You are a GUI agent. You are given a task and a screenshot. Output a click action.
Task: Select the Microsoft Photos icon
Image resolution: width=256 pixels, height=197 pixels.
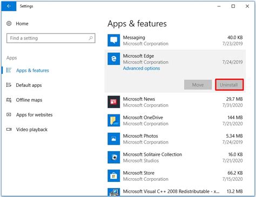[x=114, y=139]
